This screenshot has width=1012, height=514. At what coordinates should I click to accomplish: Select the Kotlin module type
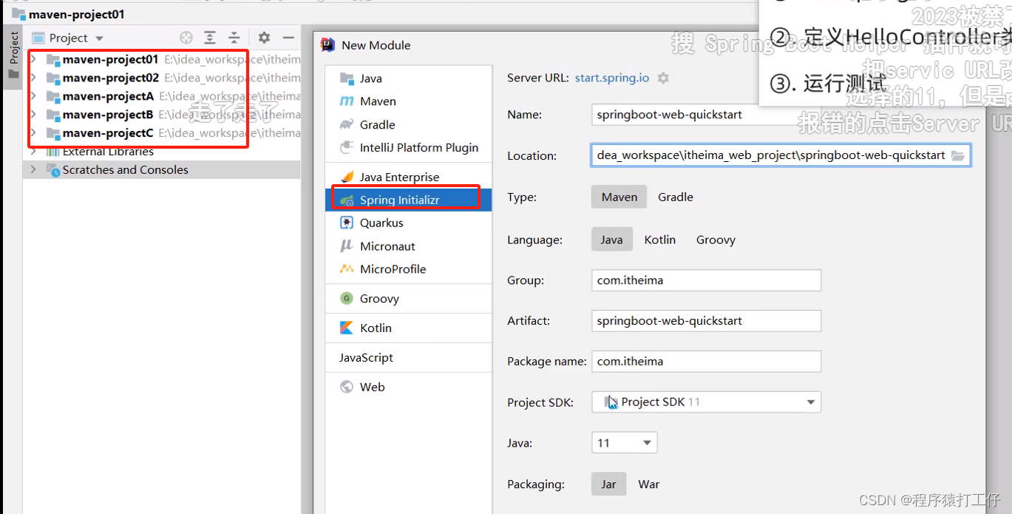(x=409, y=328)
